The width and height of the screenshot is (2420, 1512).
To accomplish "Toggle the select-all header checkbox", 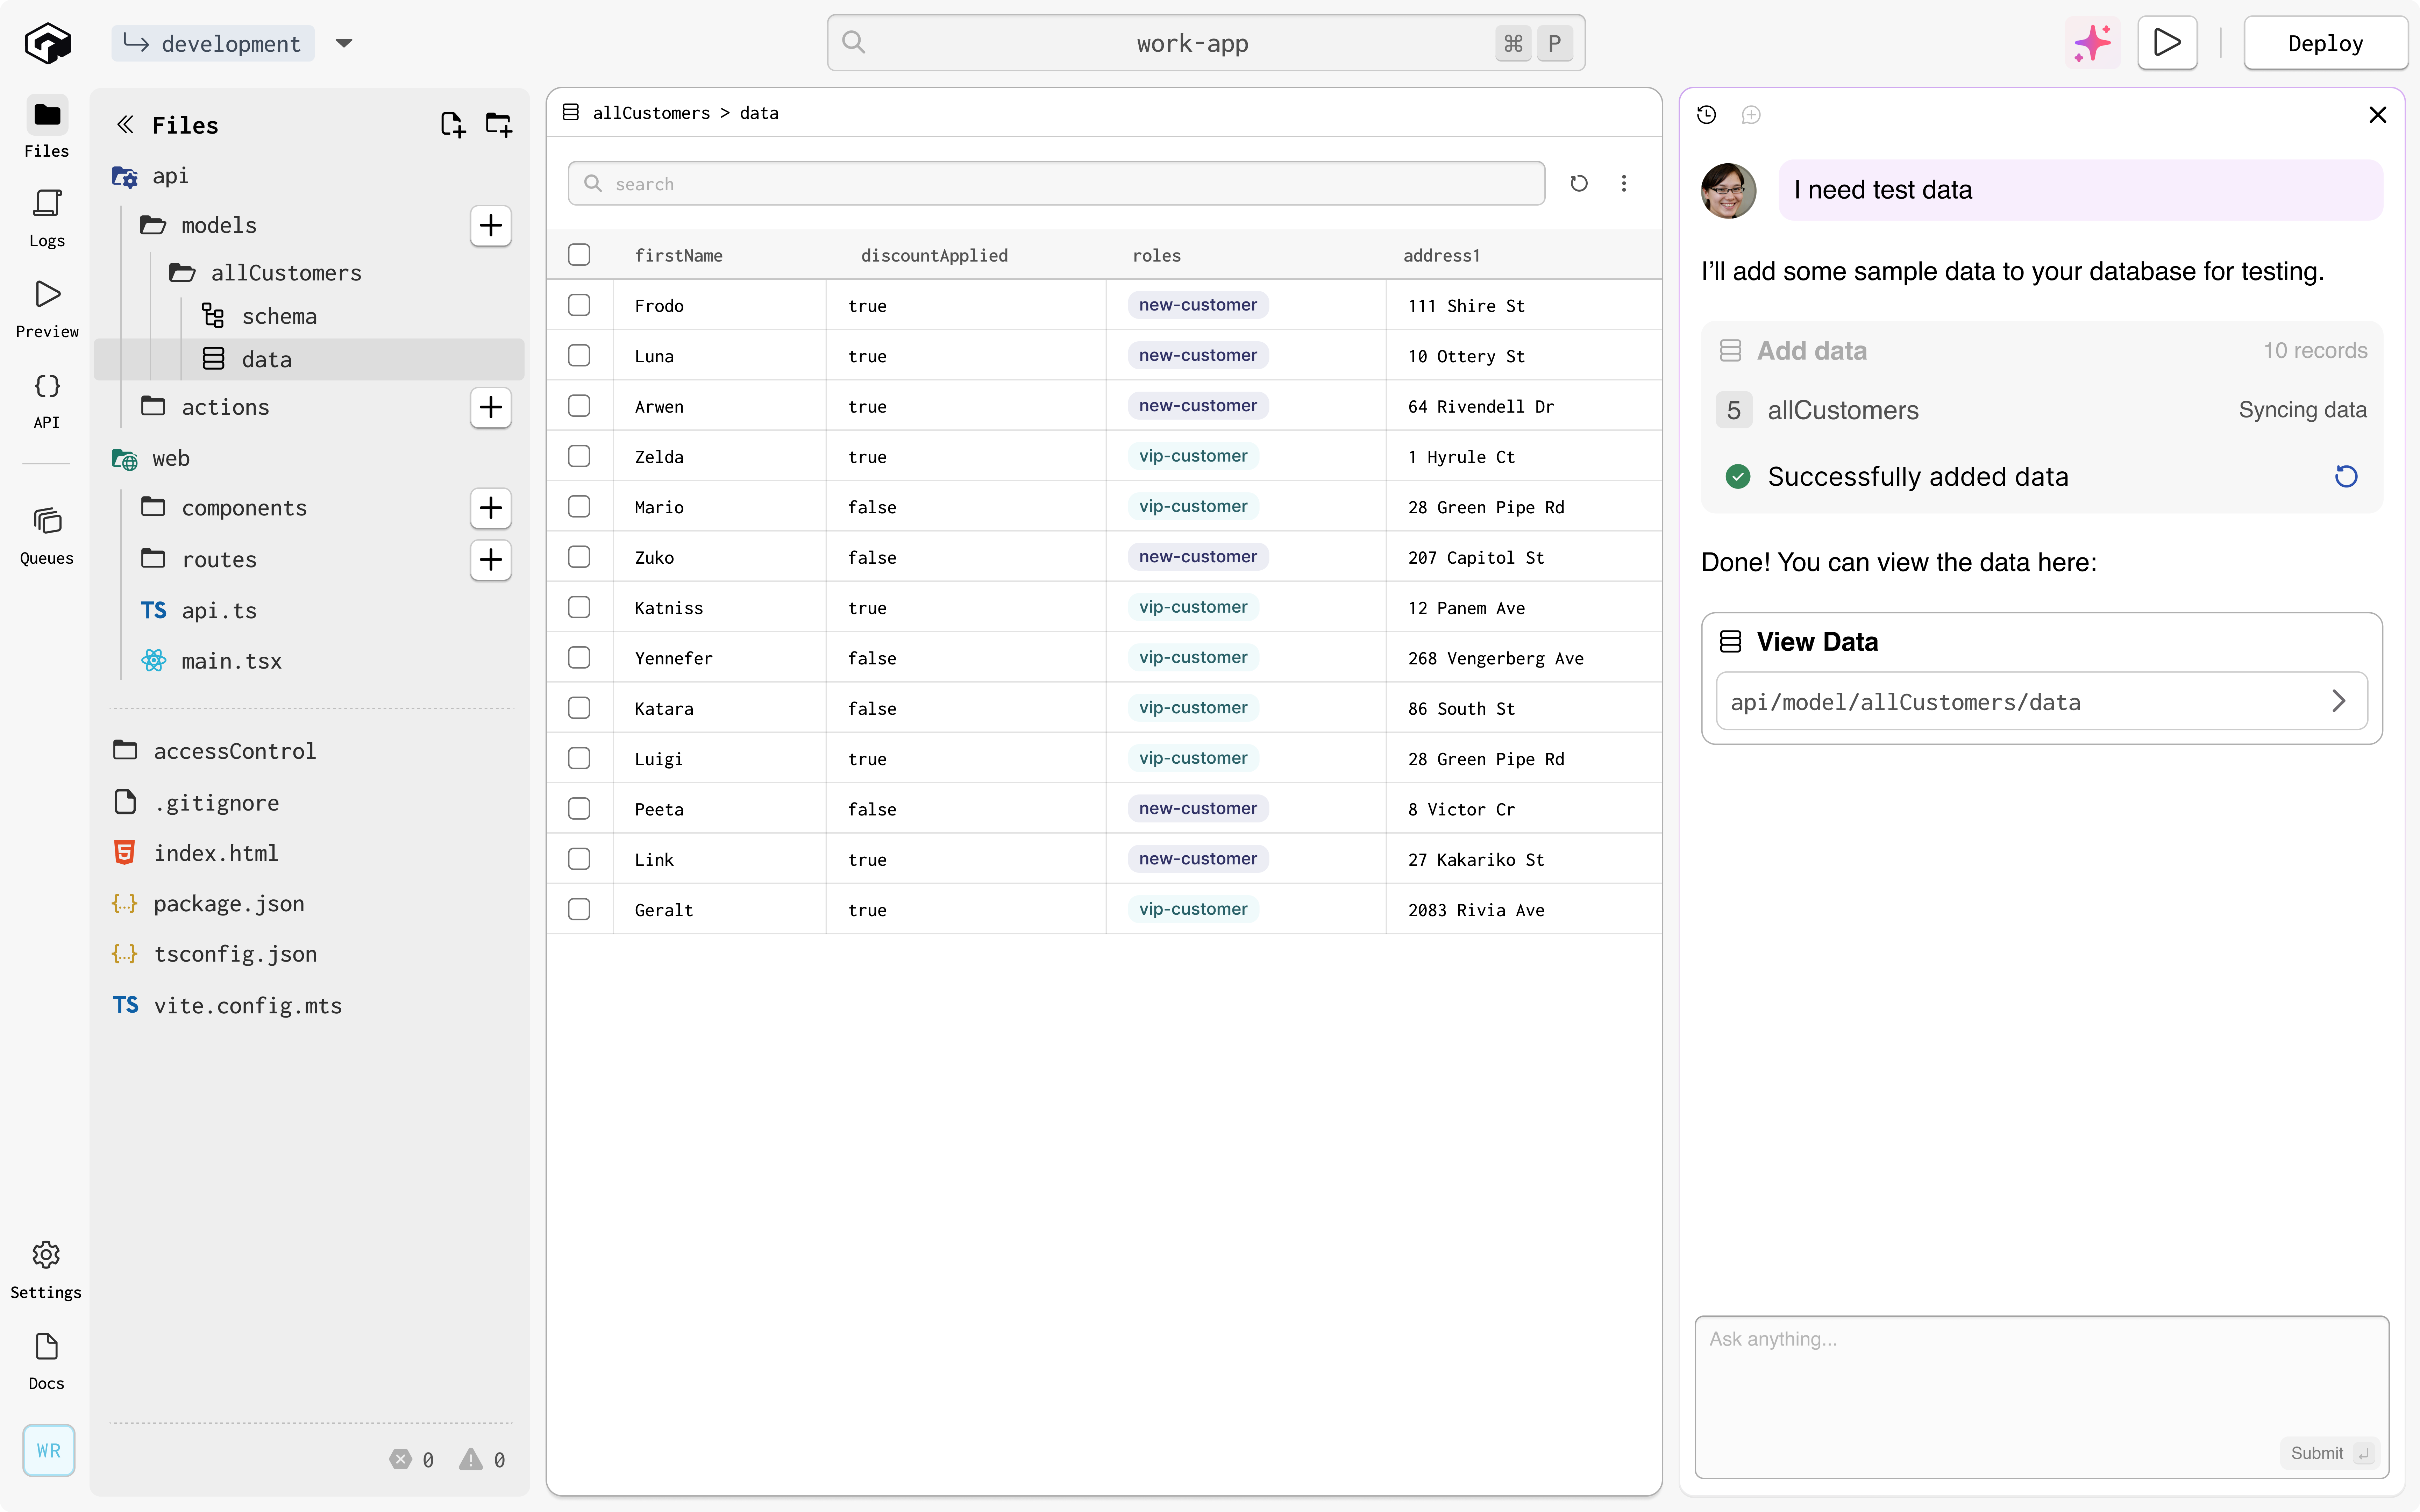I will point(579,255).
